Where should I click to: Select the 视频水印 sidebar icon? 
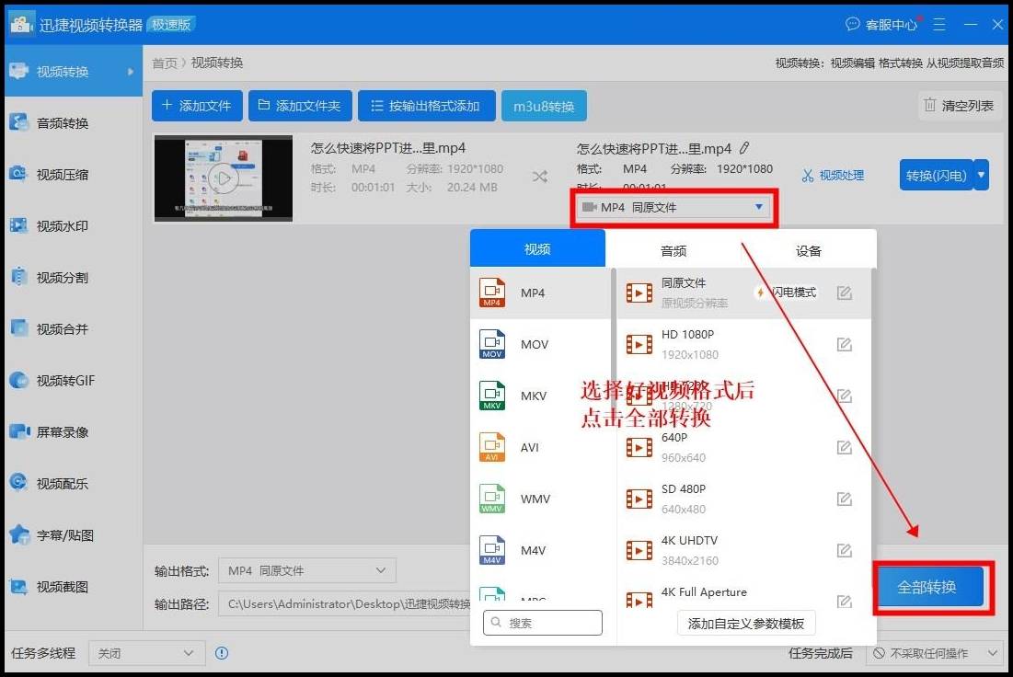(x=18, y=225)
